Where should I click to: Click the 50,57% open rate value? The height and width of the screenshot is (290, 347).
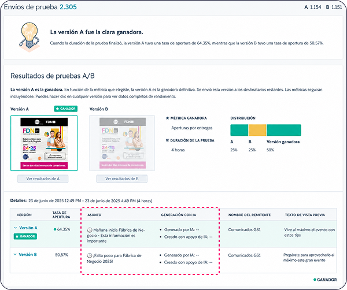point(61,255)
